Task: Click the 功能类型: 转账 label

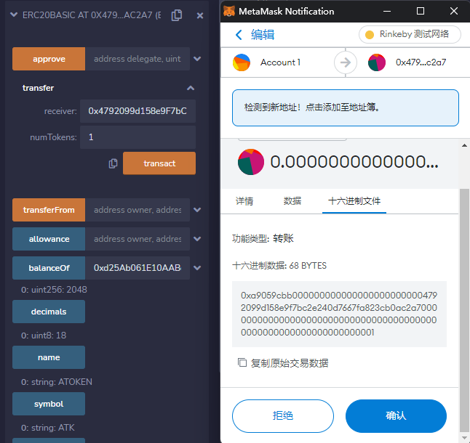Action: pyautogui.click(x=263, y=238)
